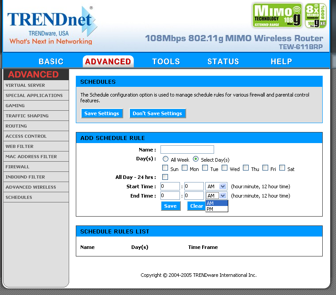Choose AM in the End Time list

[217, 203]
